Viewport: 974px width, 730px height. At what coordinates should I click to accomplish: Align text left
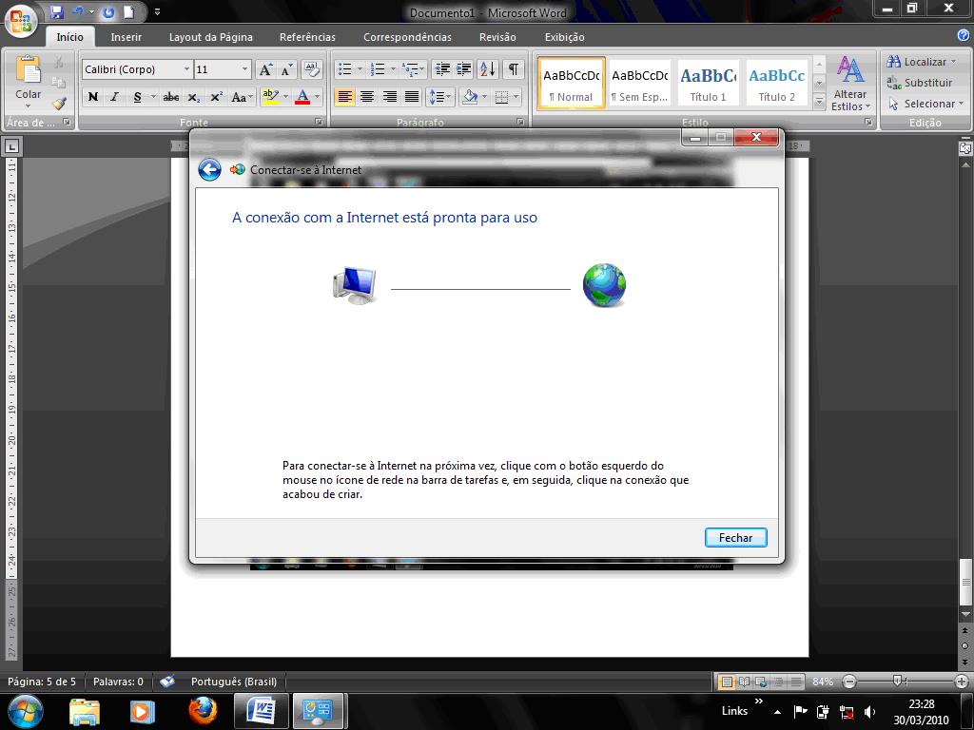tap(344, 97)
